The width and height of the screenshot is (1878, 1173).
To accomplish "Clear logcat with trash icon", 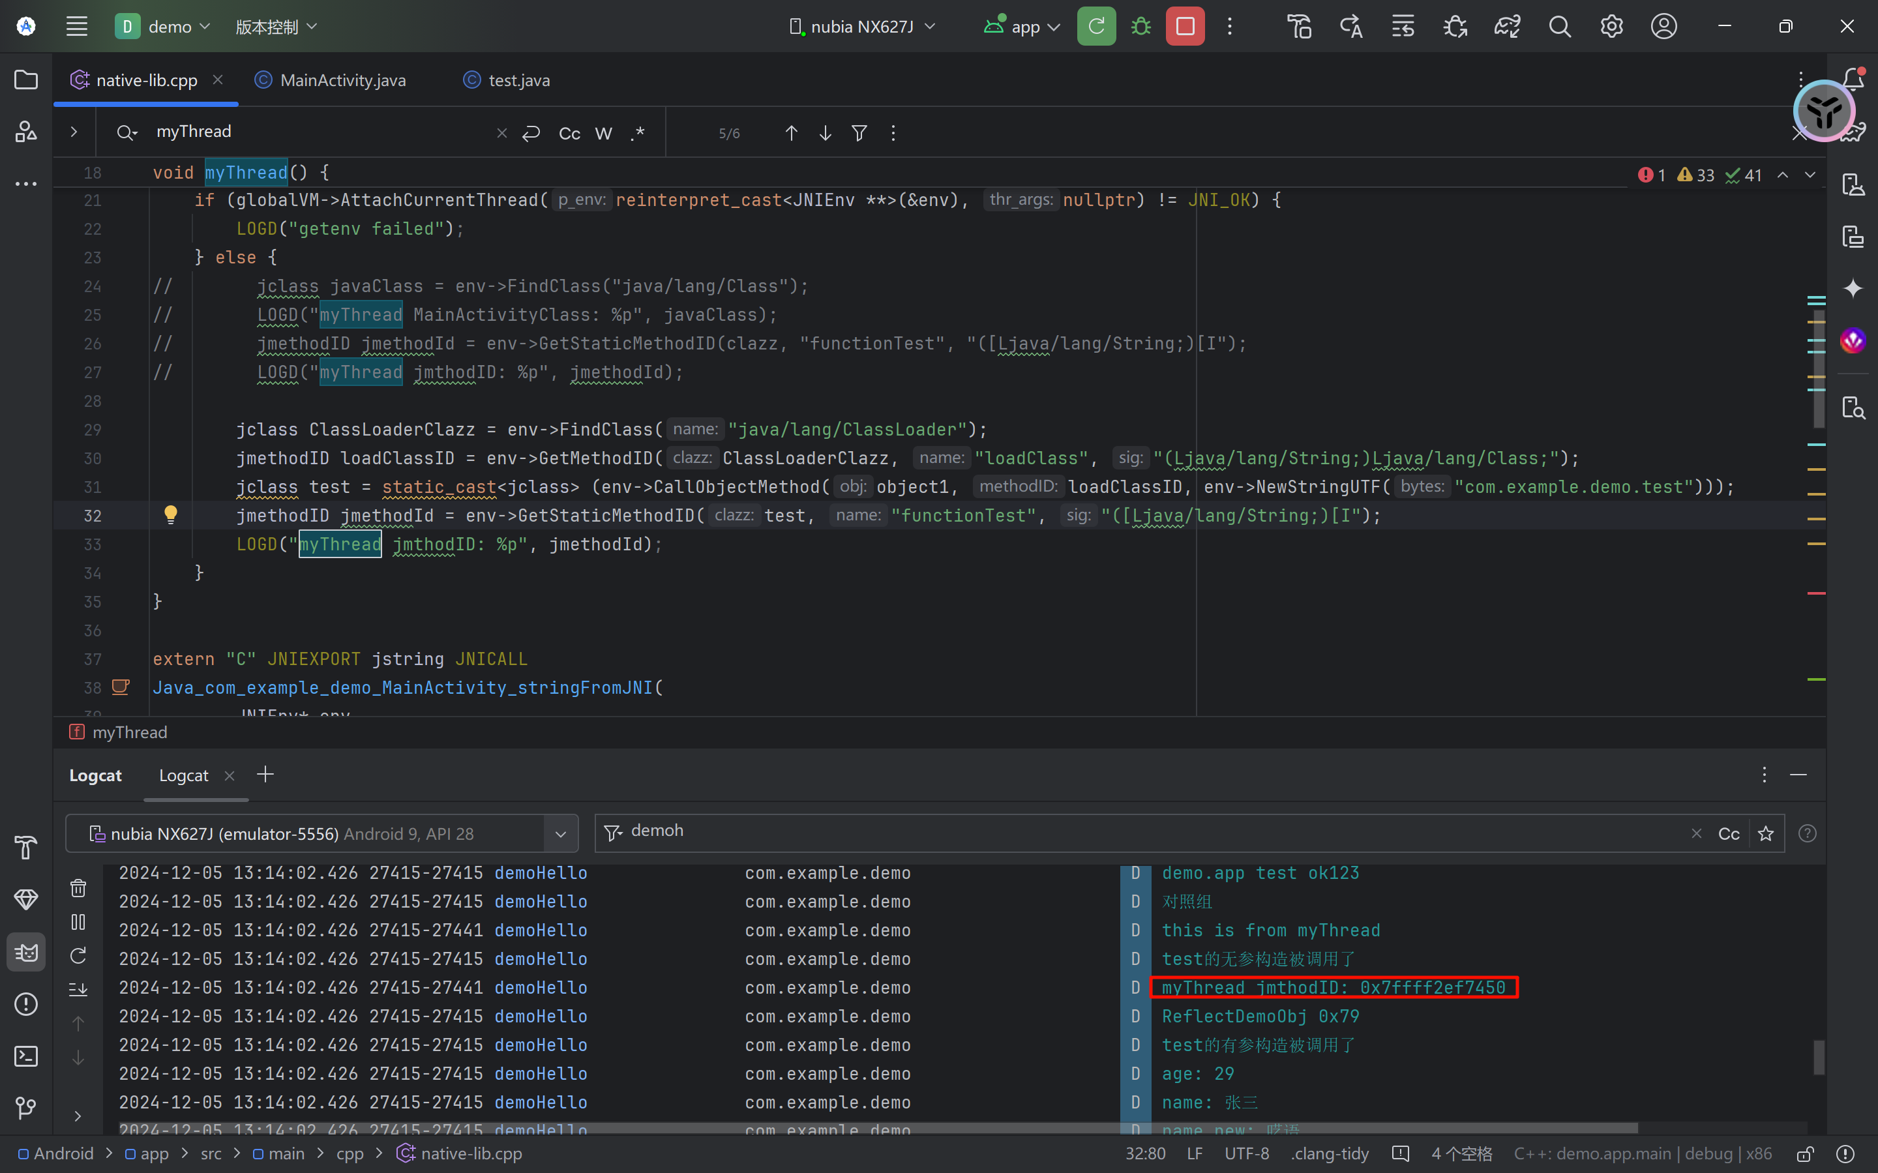I will (78, 888).
